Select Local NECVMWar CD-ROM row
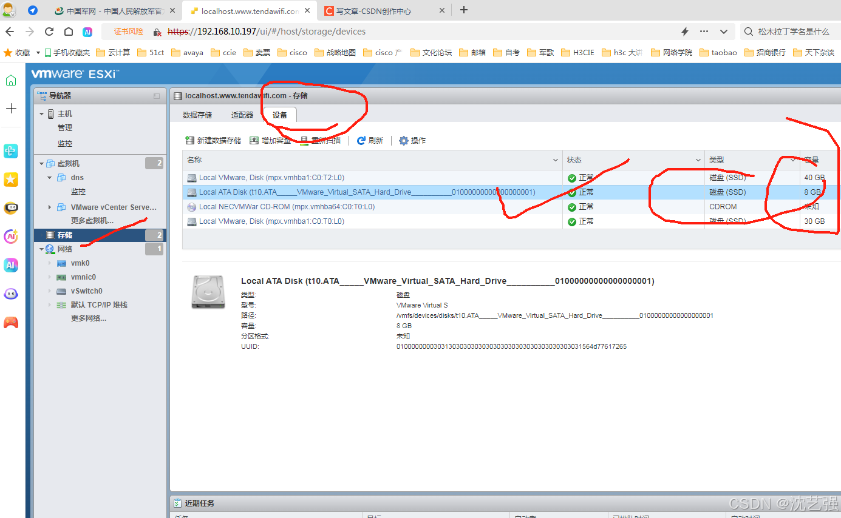 click(511, 207)
